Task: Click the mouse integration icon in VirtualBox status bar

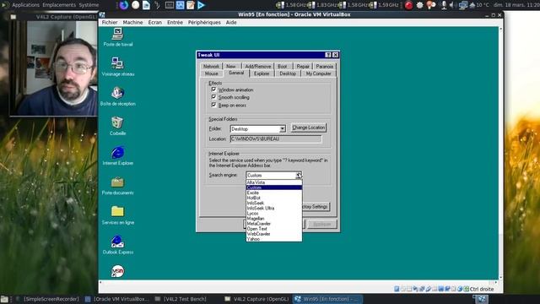Action: point(460,289)
